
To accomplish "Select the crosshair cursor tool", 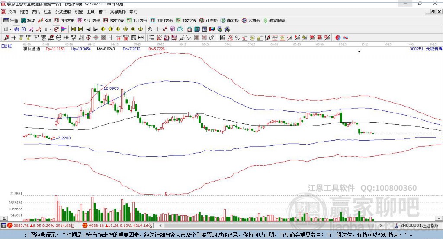I will [x=157, y=29].
